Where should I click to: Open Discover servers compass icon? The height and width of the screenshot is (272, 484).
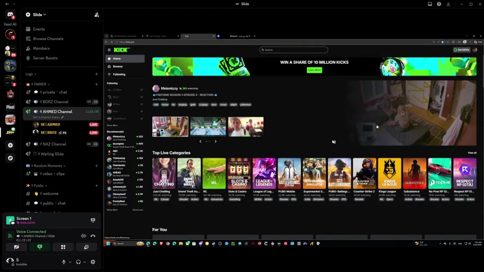[x=10, y=158]
